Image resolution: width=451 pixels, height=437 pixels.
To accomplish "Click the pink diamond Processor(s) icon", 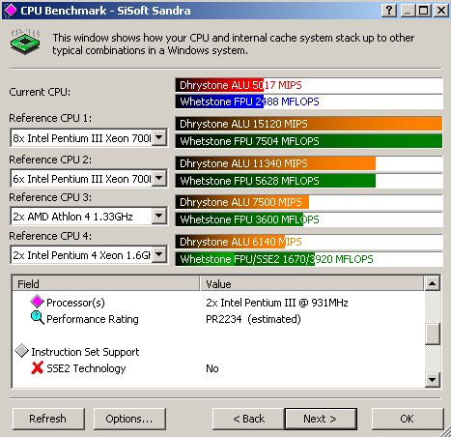I will (37, 302).
